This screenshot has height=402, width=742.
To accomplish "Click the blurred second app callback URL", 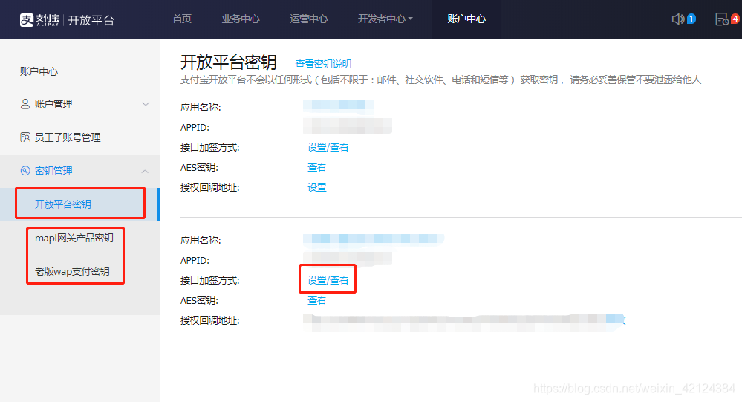I will click(x=464, y=322).
